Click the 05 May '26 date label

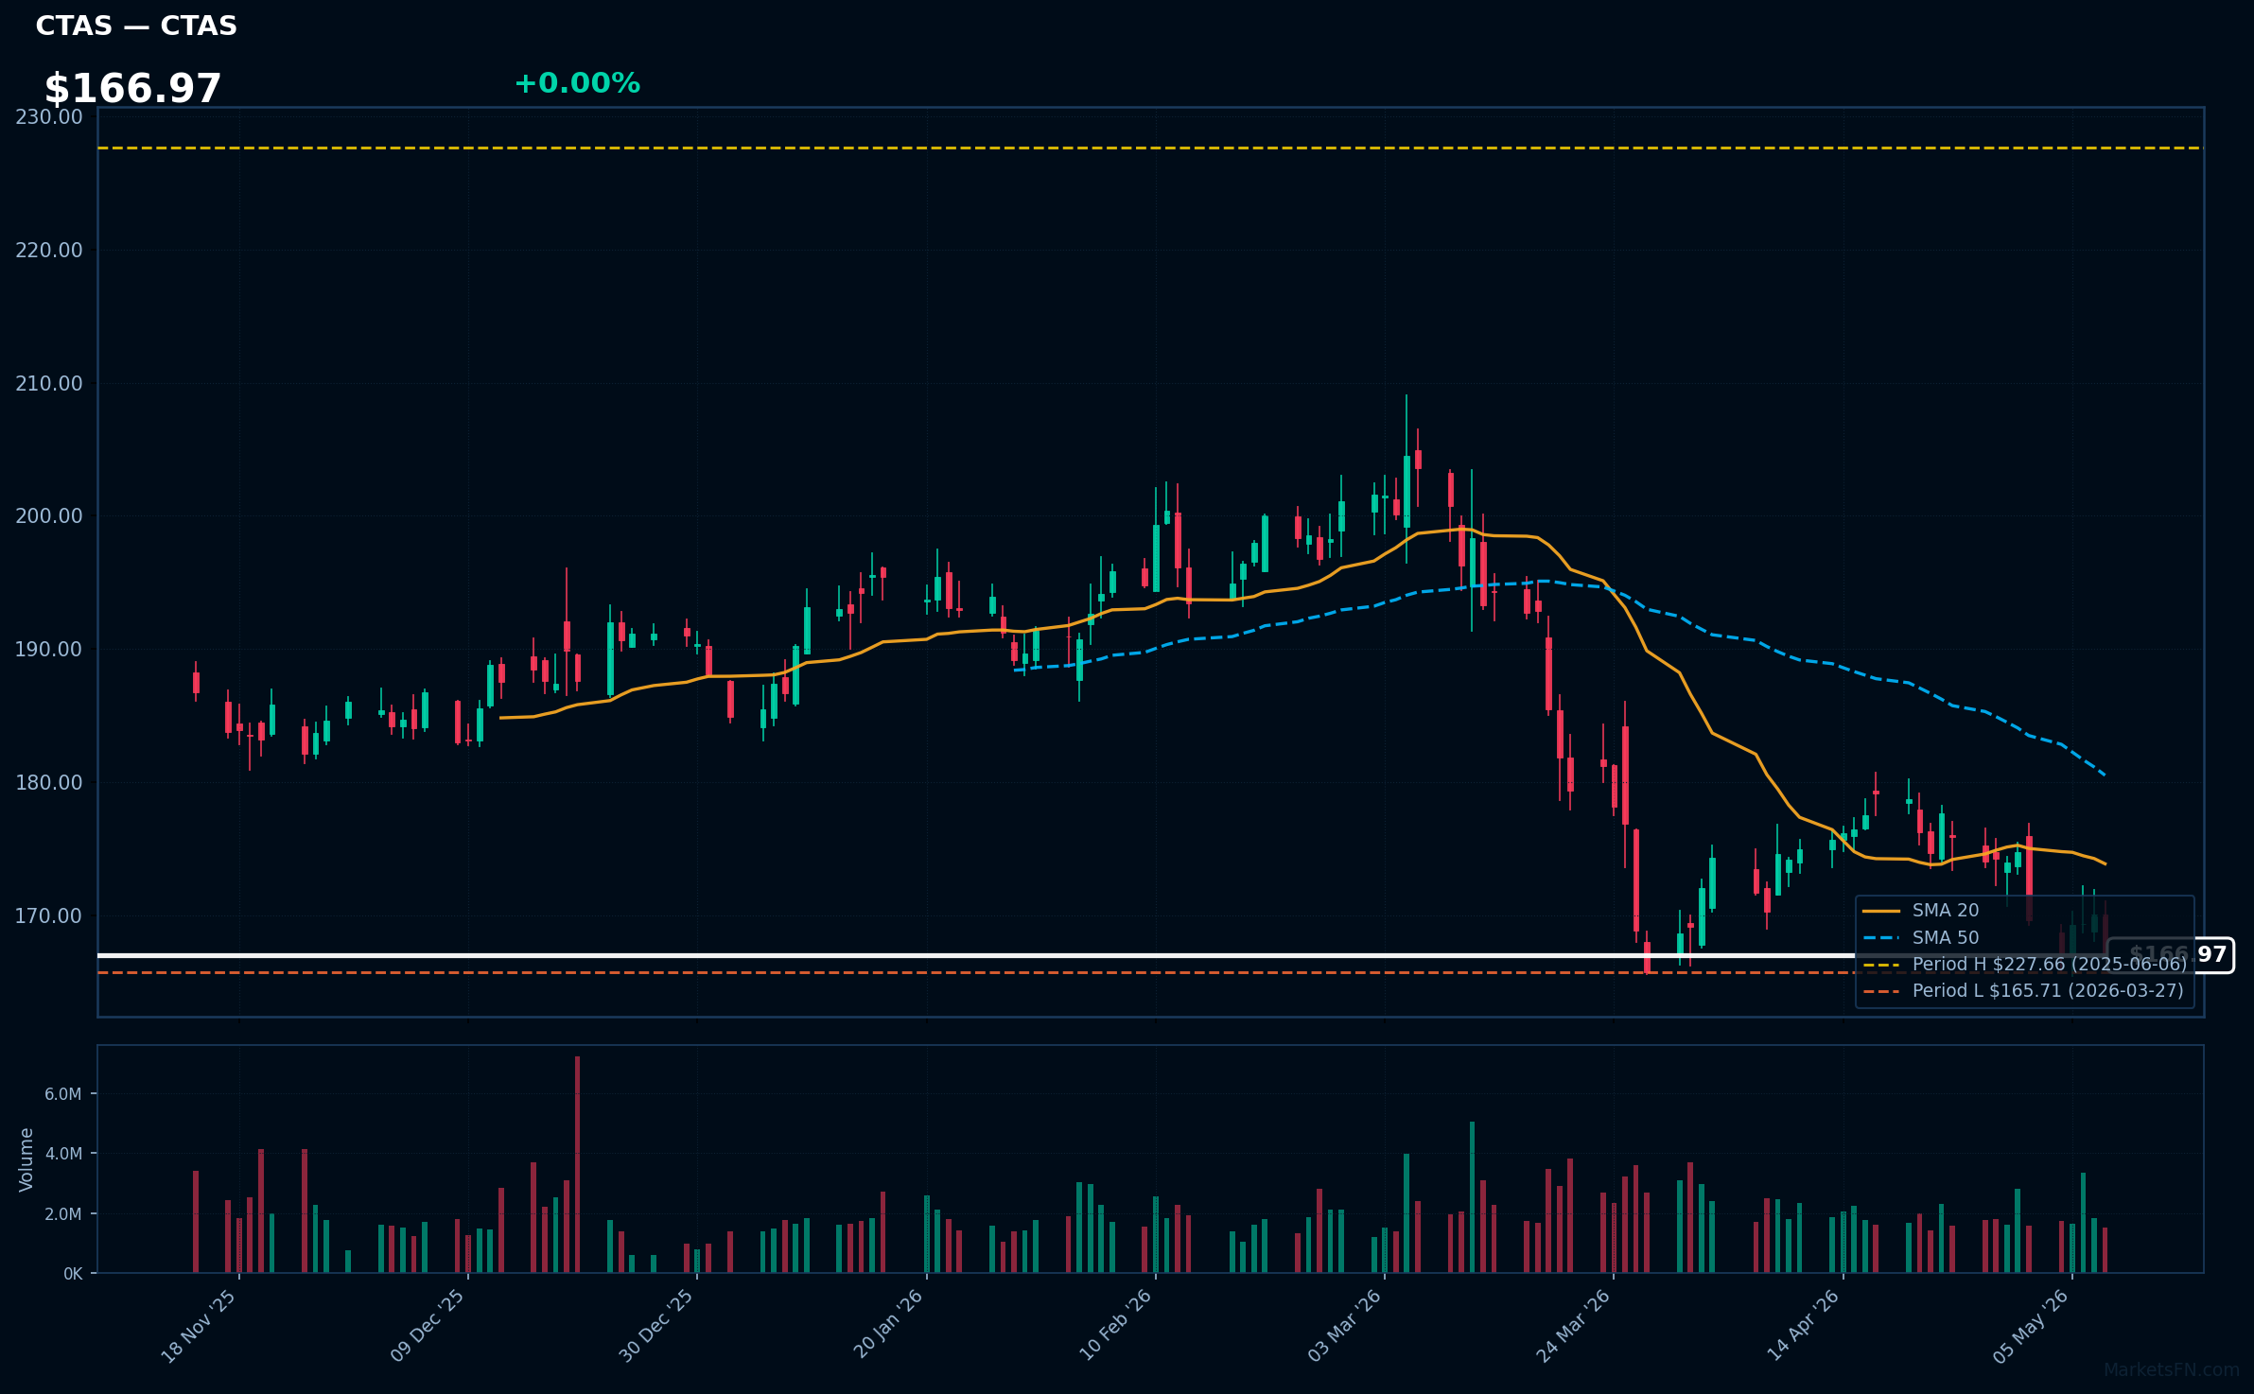pos(2032,1326)
